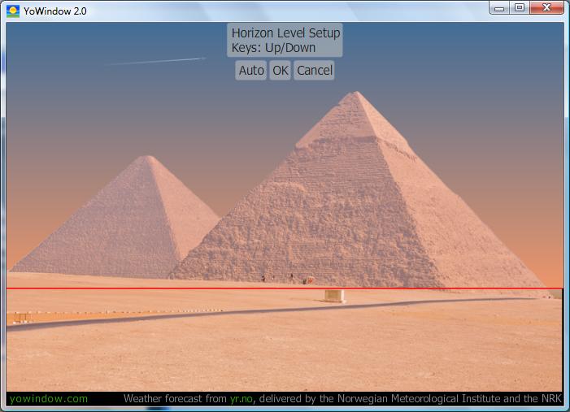Image resolution: width=570 pixels, height=412 pixels.
Task: Cancel the horizon level setup
Action: [x=314, y=71]
